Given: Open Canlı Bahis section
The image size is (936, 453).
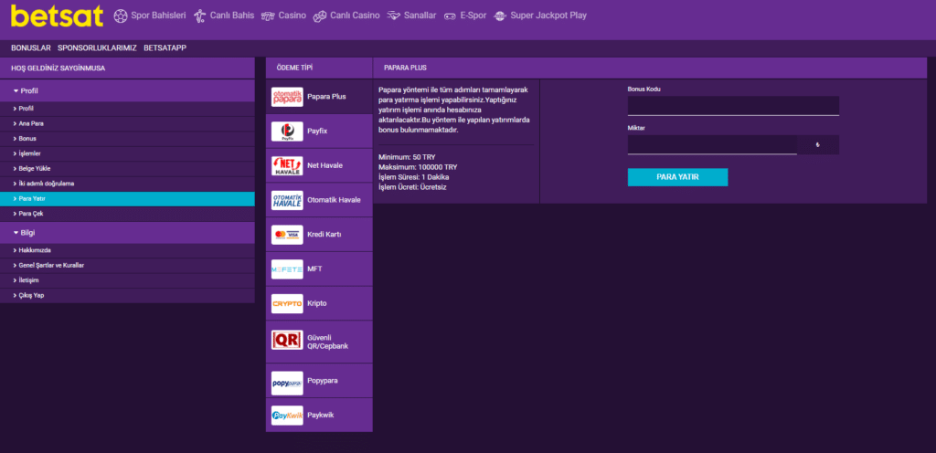Looking at the screenshot, I should pos(231,16).
